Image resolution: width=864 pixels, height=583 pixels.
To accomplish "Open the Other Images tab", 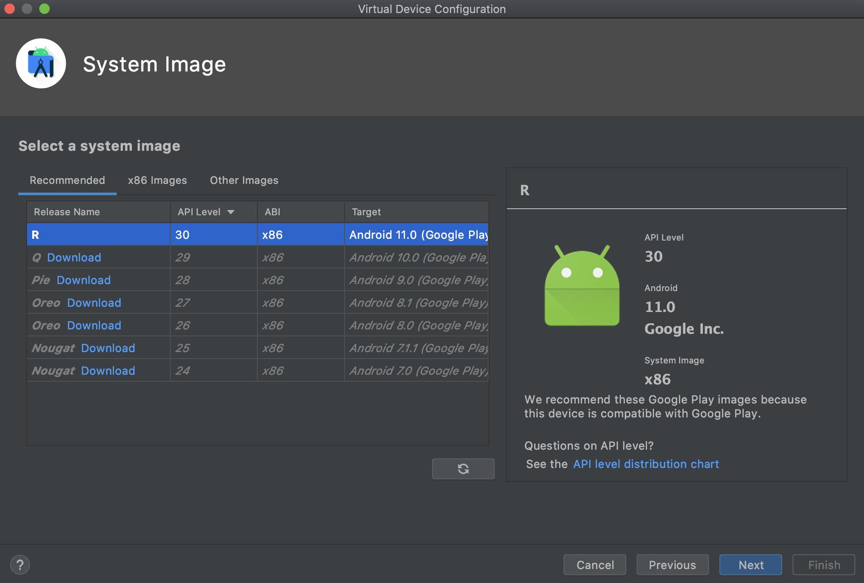I will (244, 180).
